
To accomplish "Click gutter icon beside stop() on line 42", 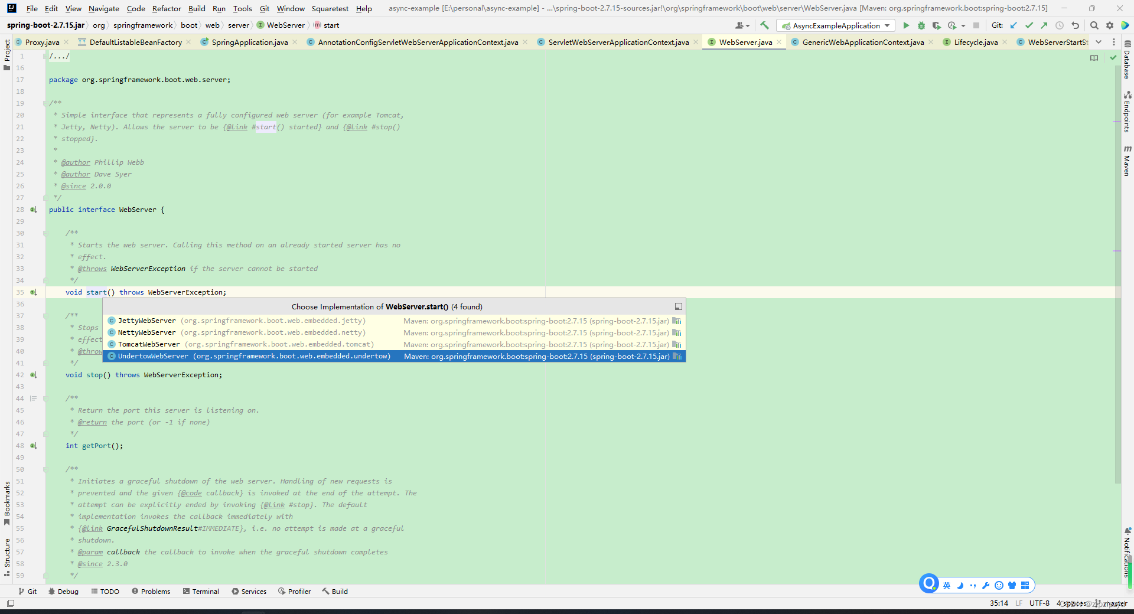I will (34, 375).
